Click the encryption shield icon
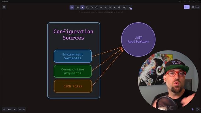The width and height of the screenshot is (201, 113). pyautogui.click(x=193, y=110)
